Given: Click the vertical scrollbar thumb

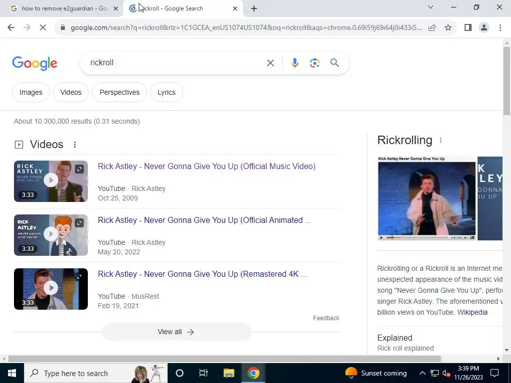Looking at the screenshot, I should (x=507, y=81).
